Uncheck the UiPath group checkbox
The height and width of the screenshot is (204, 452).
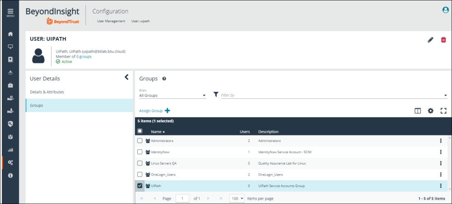point(140,186)
